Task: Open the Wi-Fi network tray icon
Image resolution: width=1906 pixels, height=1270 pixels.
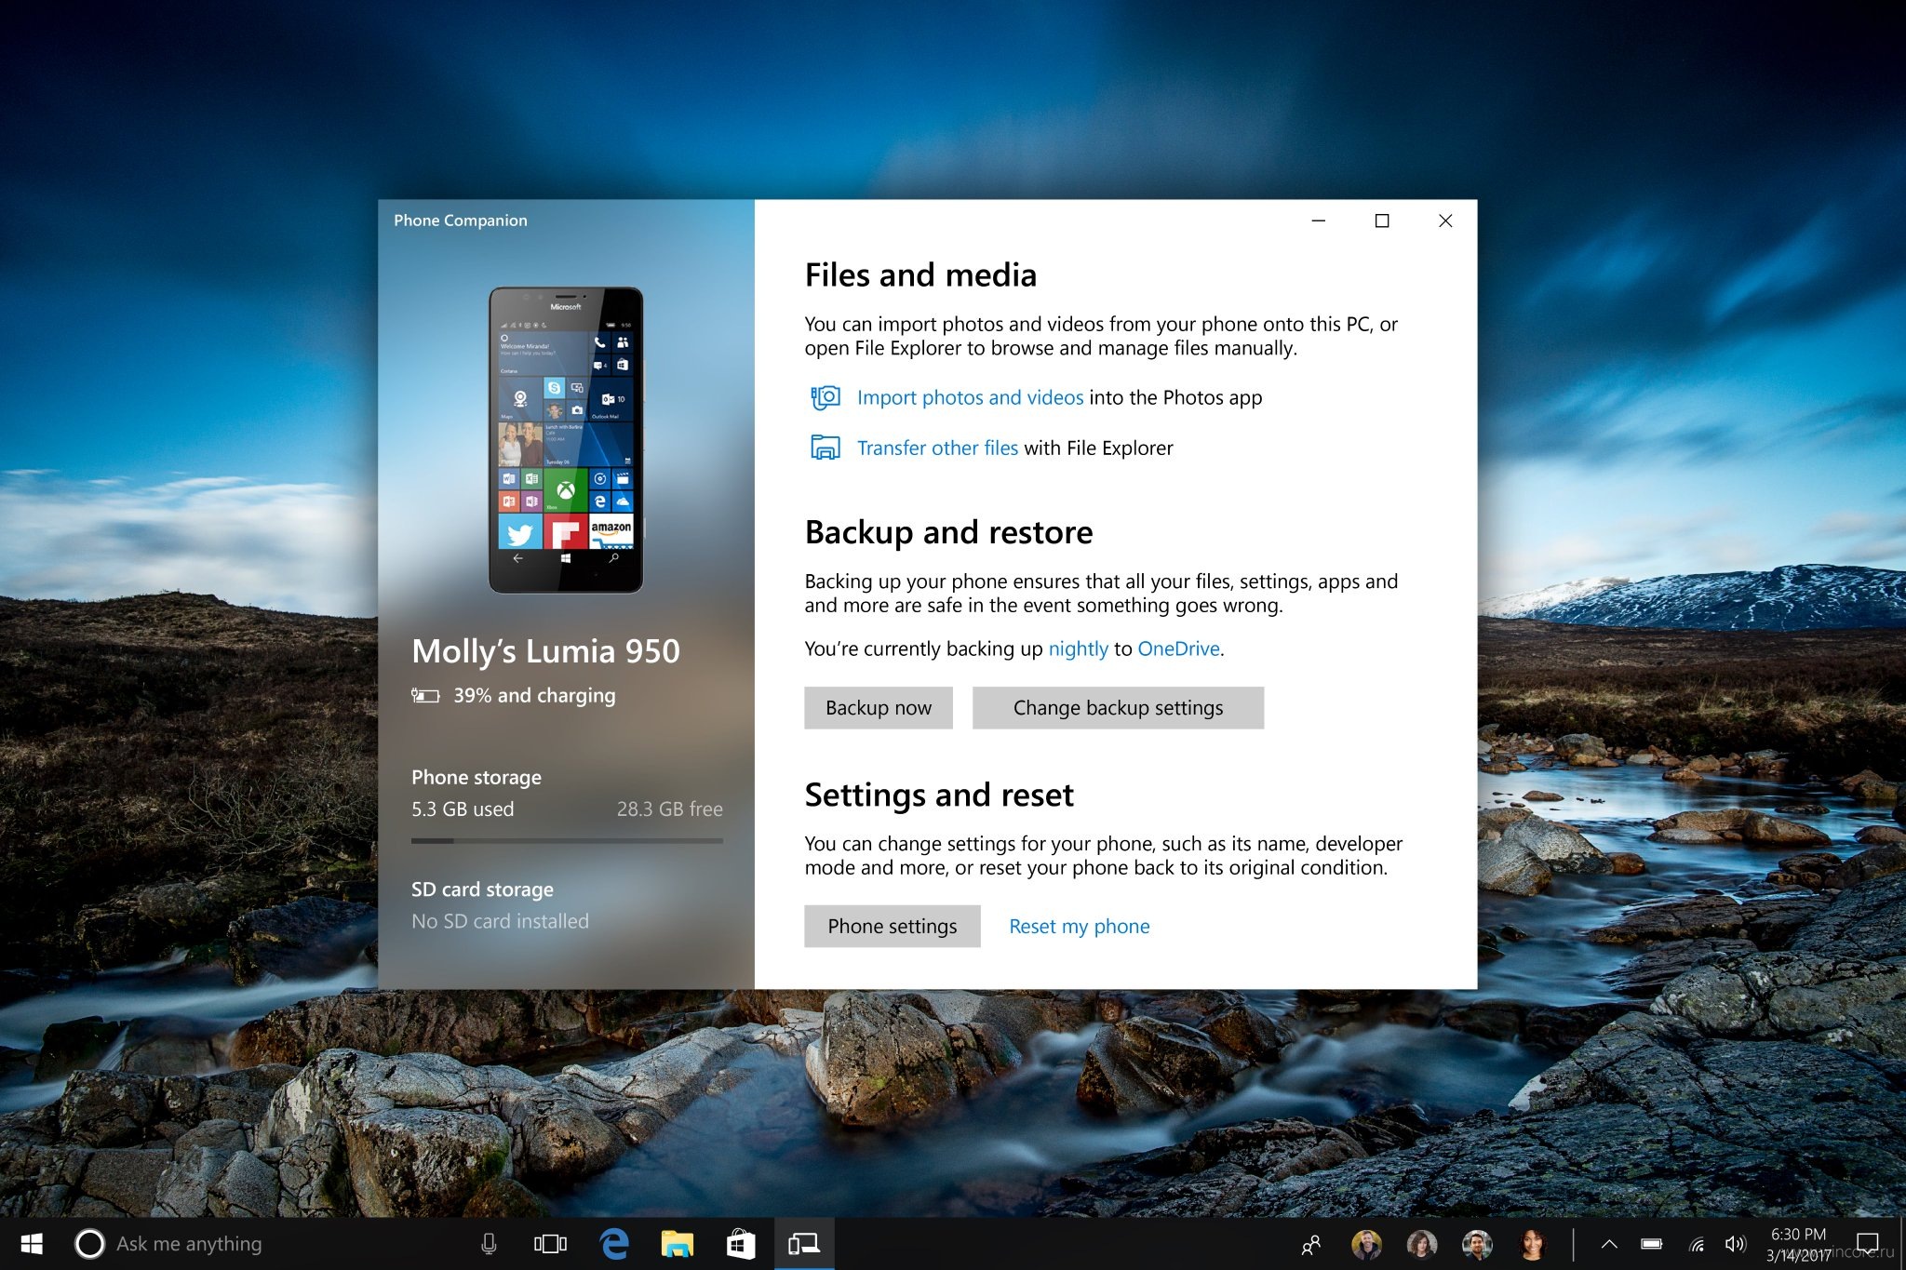Action: (1697, 1244)
